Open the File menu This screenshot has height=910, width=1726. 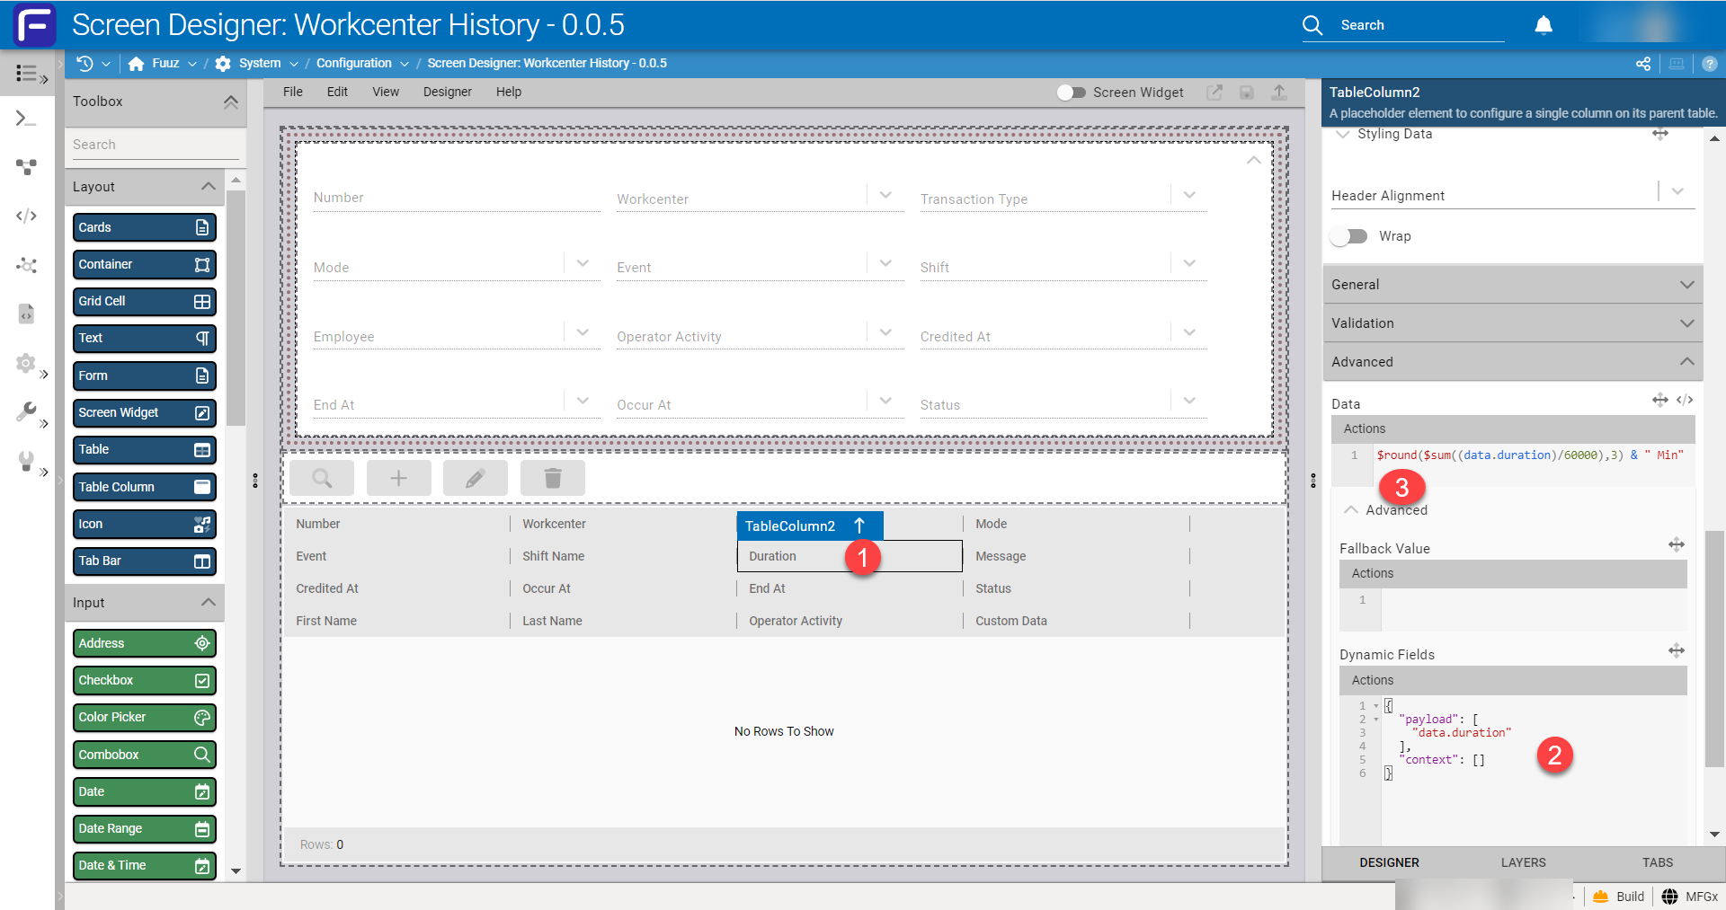tap(293, 92)
